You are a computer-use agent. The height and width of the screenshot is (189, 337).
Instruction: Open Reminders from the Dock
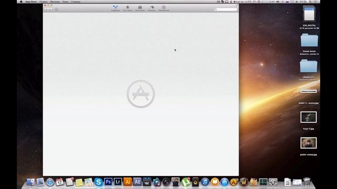click(x=70, y=182)
